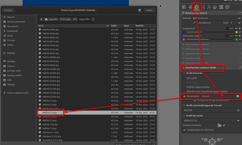Image resolution: width=242 pixels, height=145 pixels.
Task: Open the Rec2020 working profile dropdown
Action: (211, 110)
